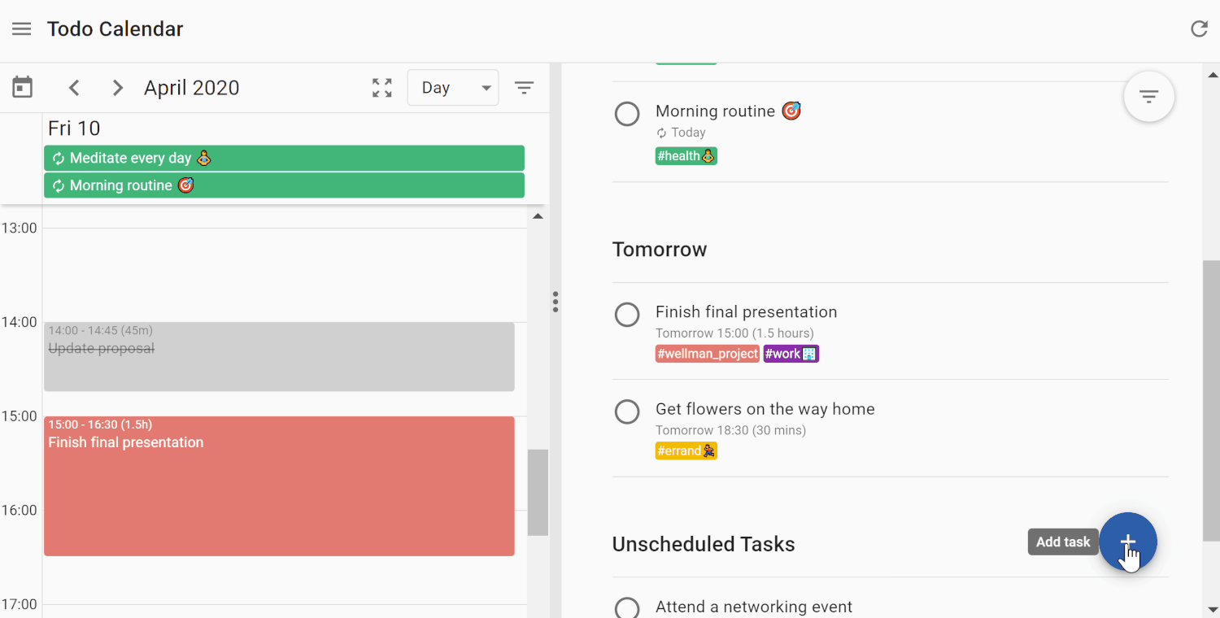
Task: Mark Finish final presentation task complete
Action: pyautogui.click(x=627, y=315)
